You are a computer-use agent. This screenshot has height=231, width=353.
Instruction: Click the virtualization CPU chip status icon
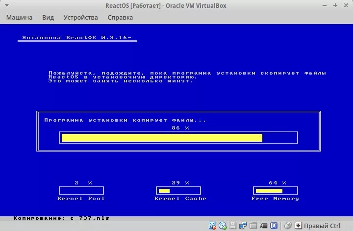click(x=274, y=226)
